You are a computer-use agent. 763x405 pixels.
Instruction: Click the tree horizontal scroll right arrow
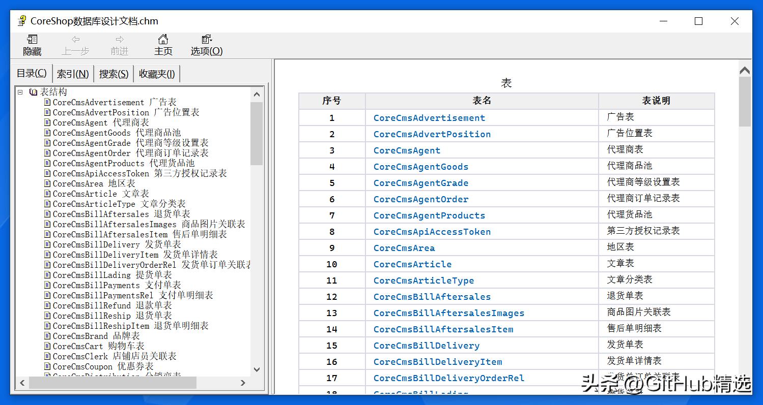pyautogui.click(x=243, y=383)
